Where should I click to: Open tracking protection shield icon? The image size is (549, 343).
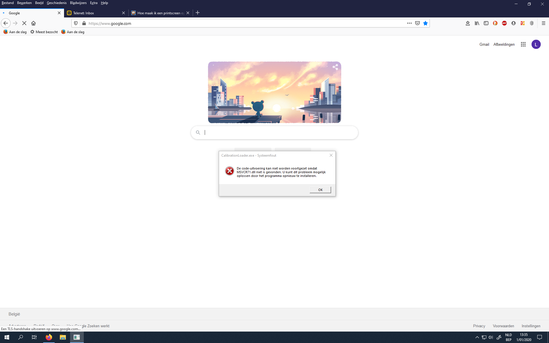(76, 23)
